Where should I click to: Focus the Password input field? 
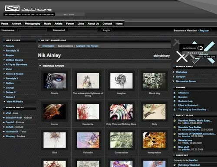(x=83, y=30)
